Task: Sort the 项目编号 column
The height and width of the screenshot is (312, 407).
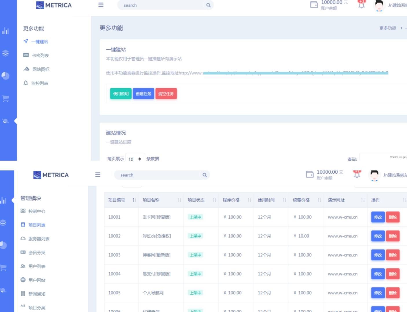Action: [134, 200]
